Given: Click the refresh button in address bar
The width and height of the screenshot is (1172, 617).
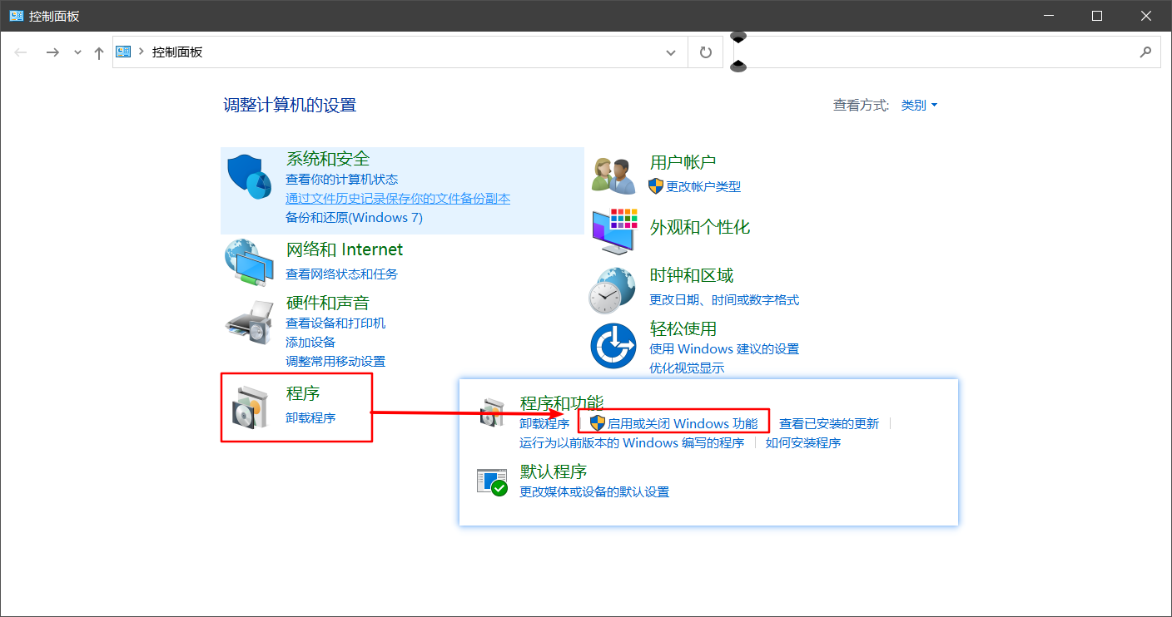Looking at the screenshot, I should click(x=705, y=52).
